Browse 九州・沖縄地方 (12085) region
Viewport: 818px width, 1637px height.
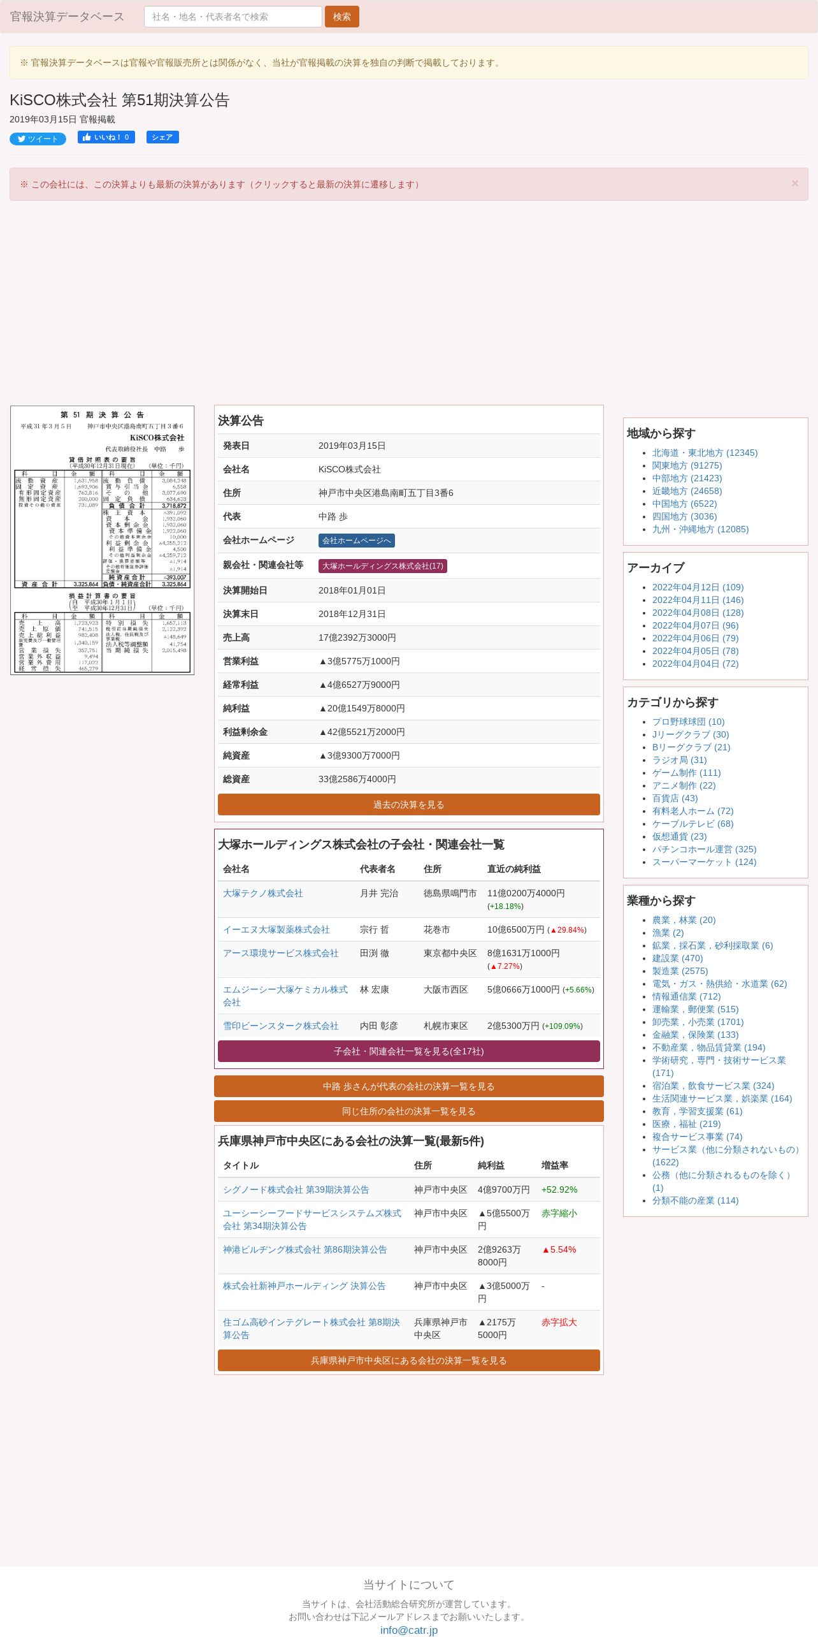700,529
